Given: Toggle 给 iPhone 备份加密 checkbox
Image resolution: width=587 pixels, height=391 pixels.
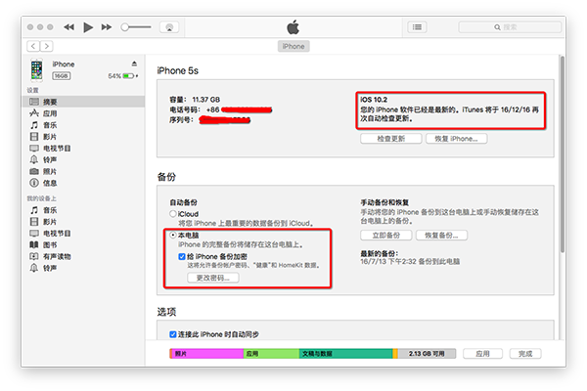Looking at the screenshot, I should [182, 256].
